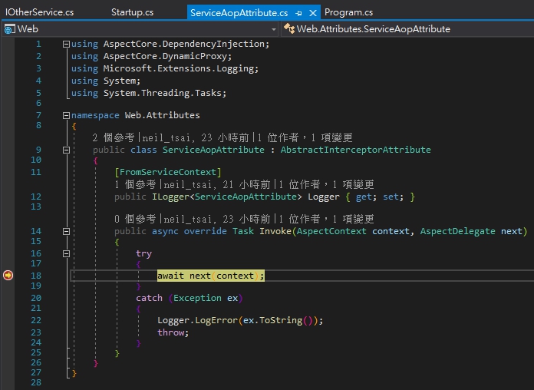This screenshot has height=390, width=534.
Task: Collapse the Invoke method block
Action: pyautogui.click(x=66, y=230)
